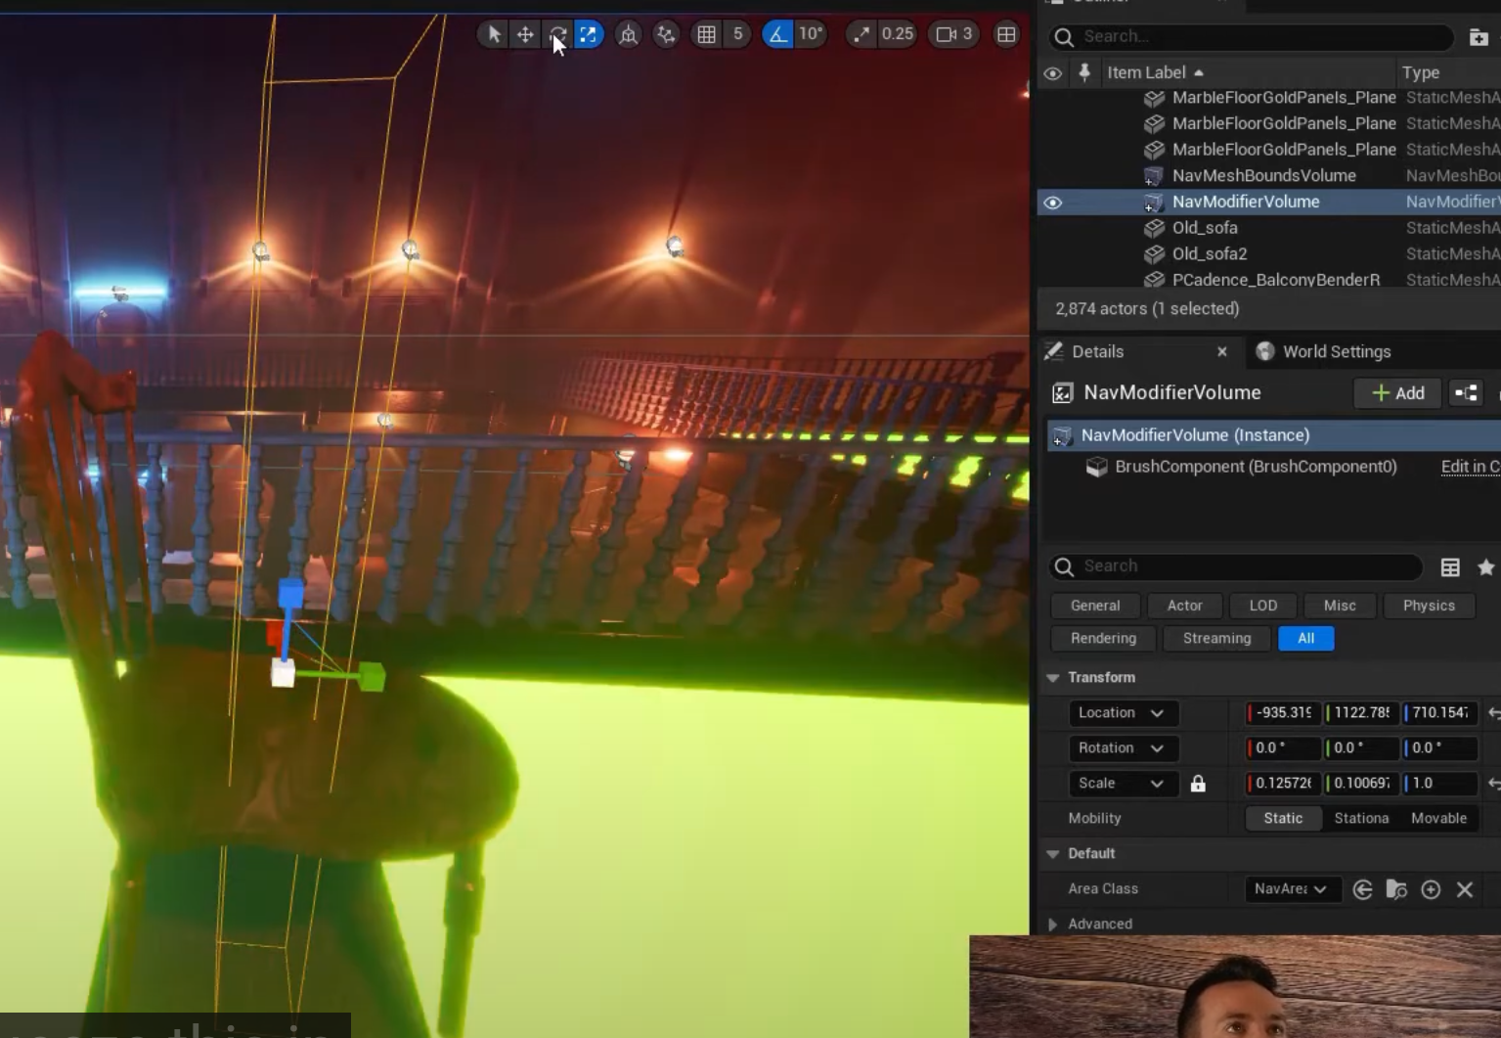Click the add folder icon in Outliner
Viewport: 1501px width, 1038px height.
pos(1478,37)
